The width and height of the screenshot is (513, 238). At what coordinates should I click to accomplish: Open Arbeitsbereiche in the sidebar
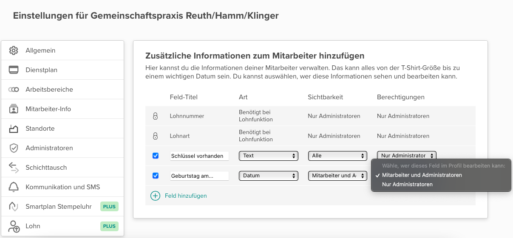(62, 90)
